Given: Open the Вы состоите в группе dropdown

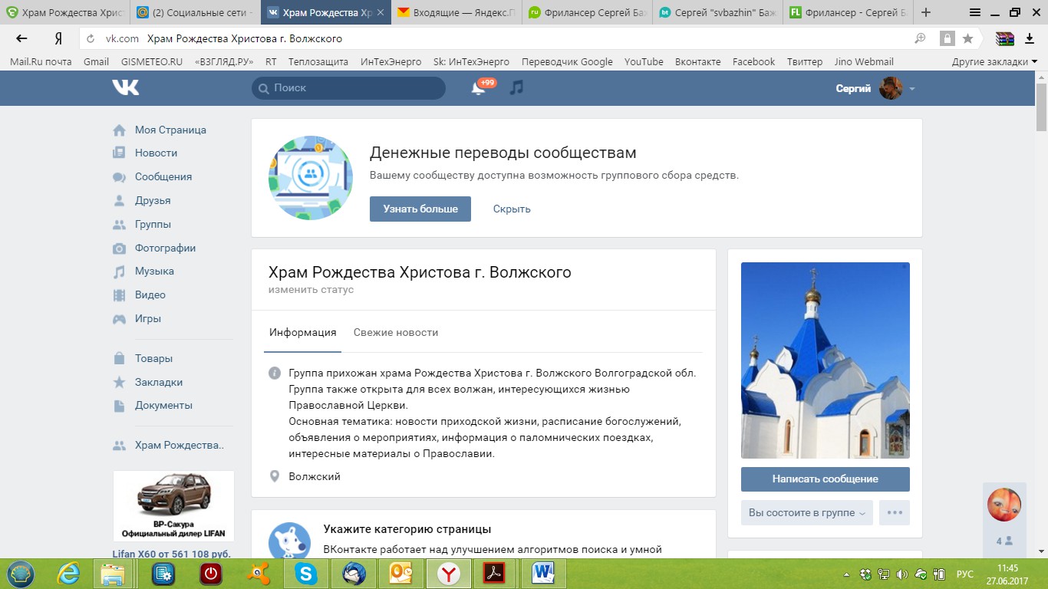Looking at the screenshot, I should [807, 512].
